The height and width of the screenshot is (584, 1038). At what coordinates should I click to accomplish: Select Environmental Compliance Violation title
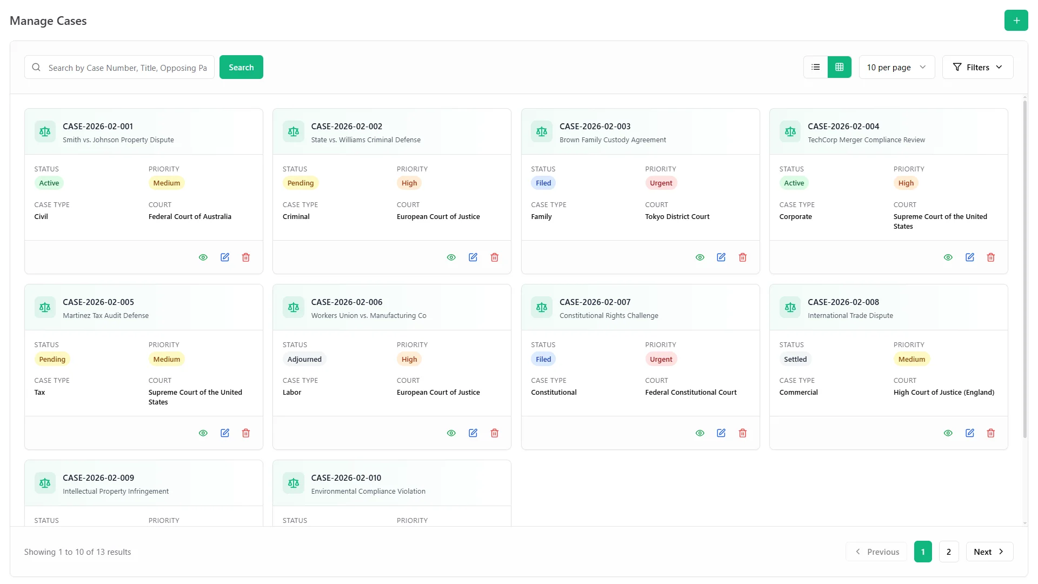click(368, 492)
